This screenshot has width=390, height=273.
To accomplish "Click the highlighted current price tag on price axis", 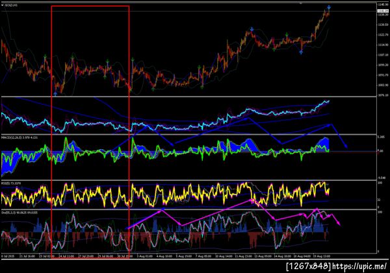I will (383, 11).
